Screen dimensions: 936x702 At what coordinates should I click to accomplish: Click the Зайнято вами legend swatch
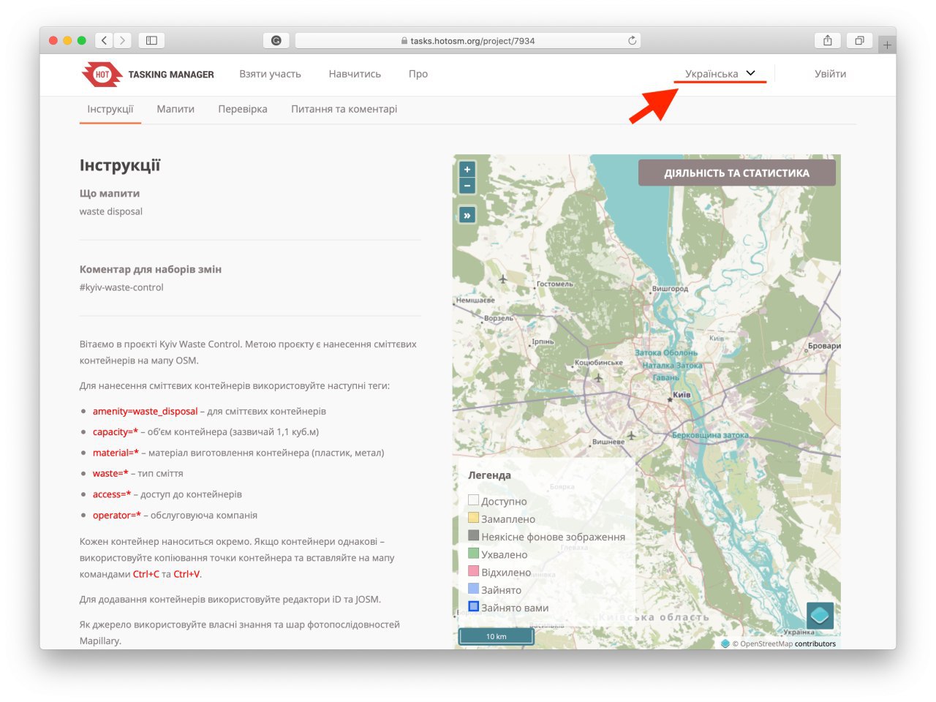(473, 606)
